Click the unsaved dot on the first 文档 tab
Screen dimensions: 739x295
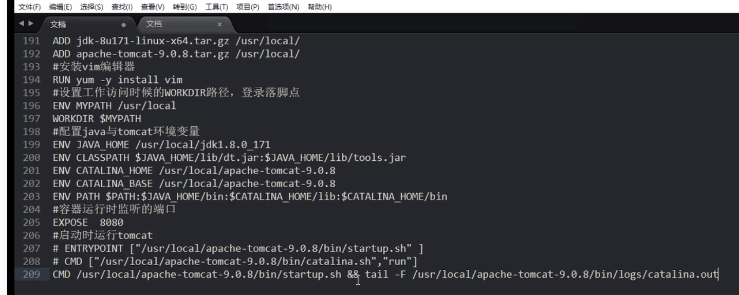tap(124, 24)
